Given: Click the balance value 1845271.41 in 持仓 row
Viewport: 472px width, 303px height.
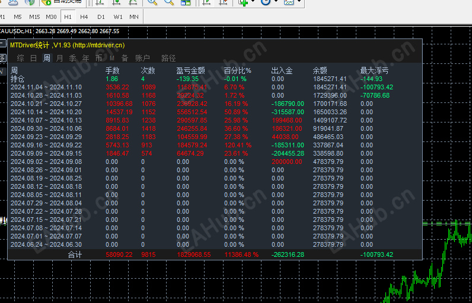Looking at the screenshot, I should point(330,79).
